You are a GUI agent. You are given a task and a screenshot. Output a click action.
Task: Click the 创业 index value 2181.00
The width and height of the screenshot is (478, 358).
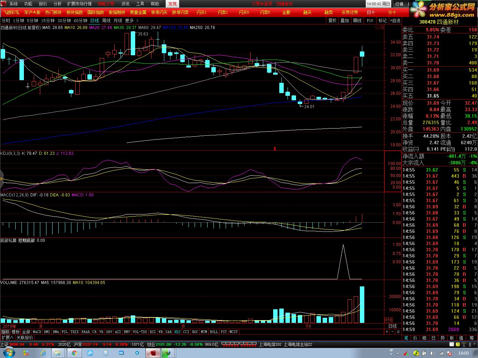tap(163, 344)
